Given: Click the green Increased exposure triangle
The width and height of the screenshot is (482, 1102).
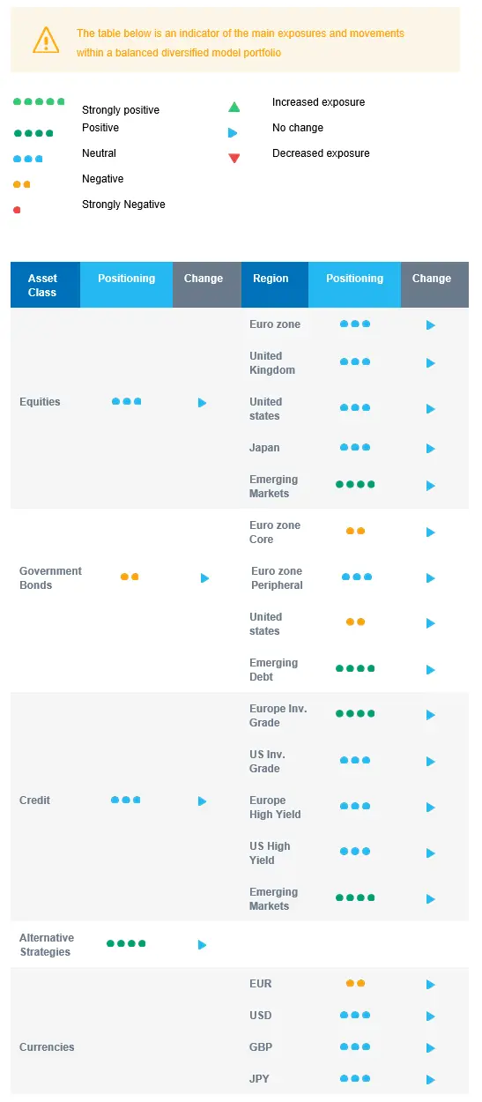Looking at the screenshot, I should coord(234,108).
